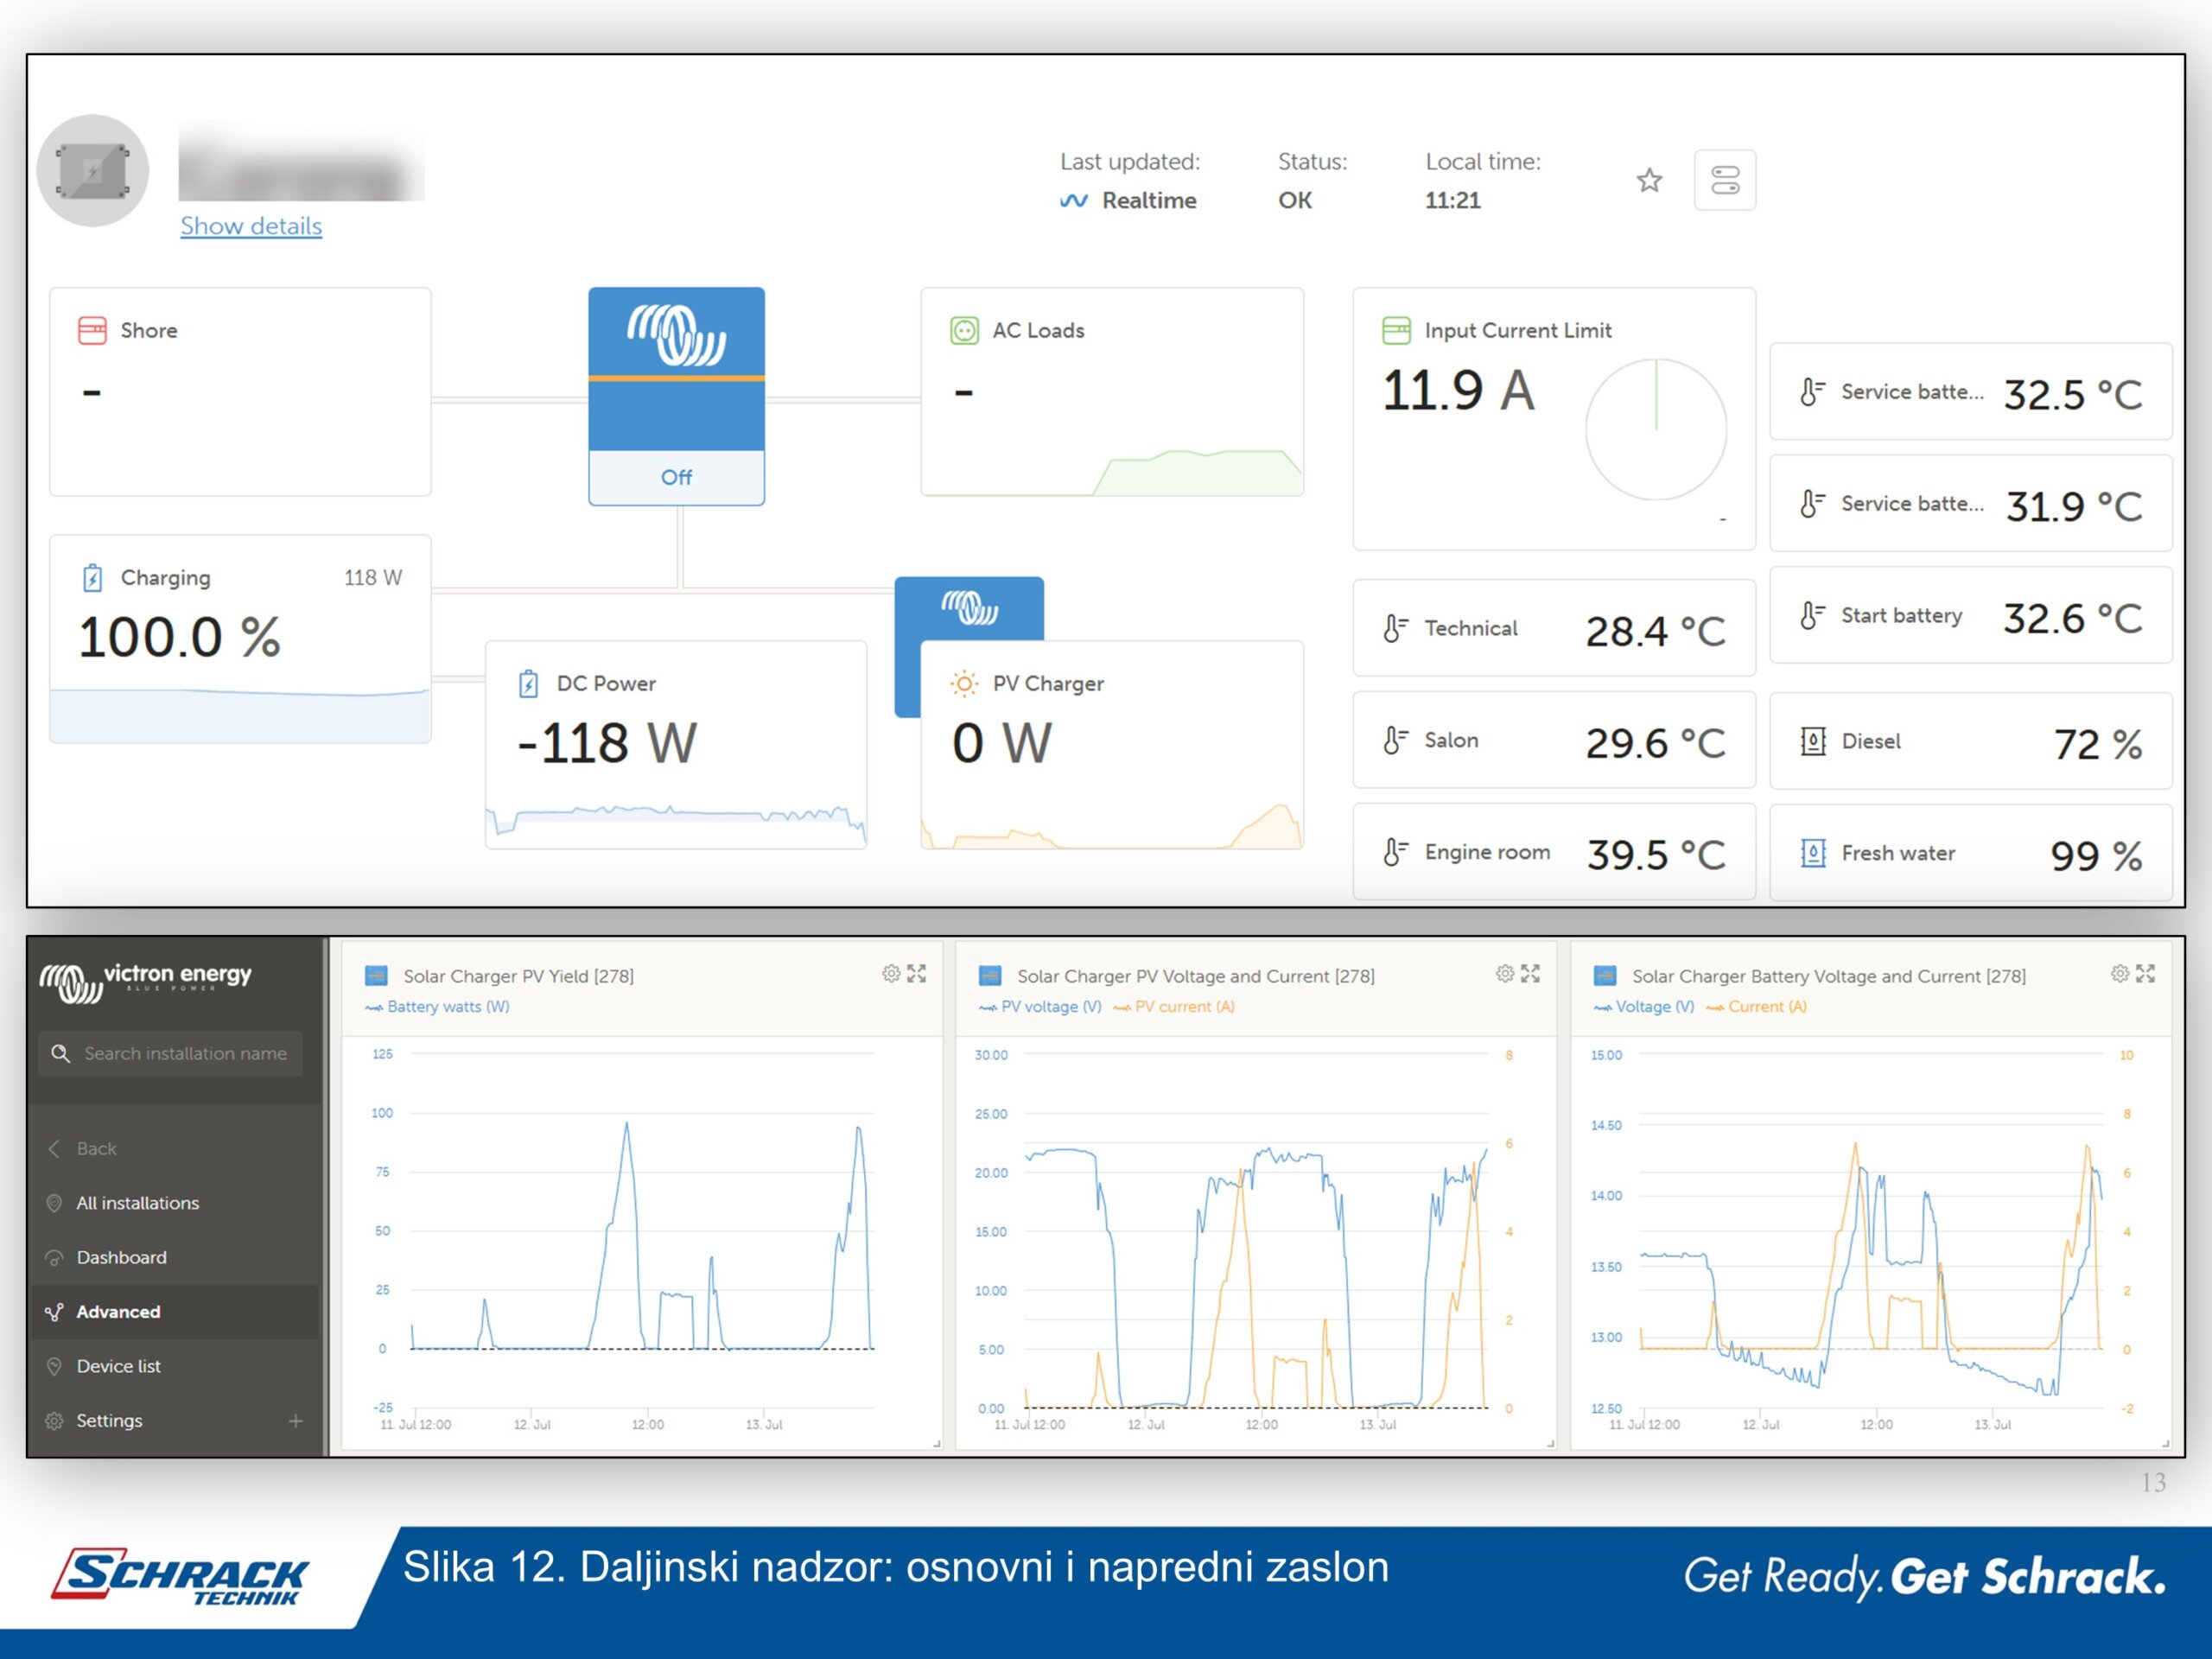
Task: Click the inverter Off status tile
Action: [x=676, y=477]
